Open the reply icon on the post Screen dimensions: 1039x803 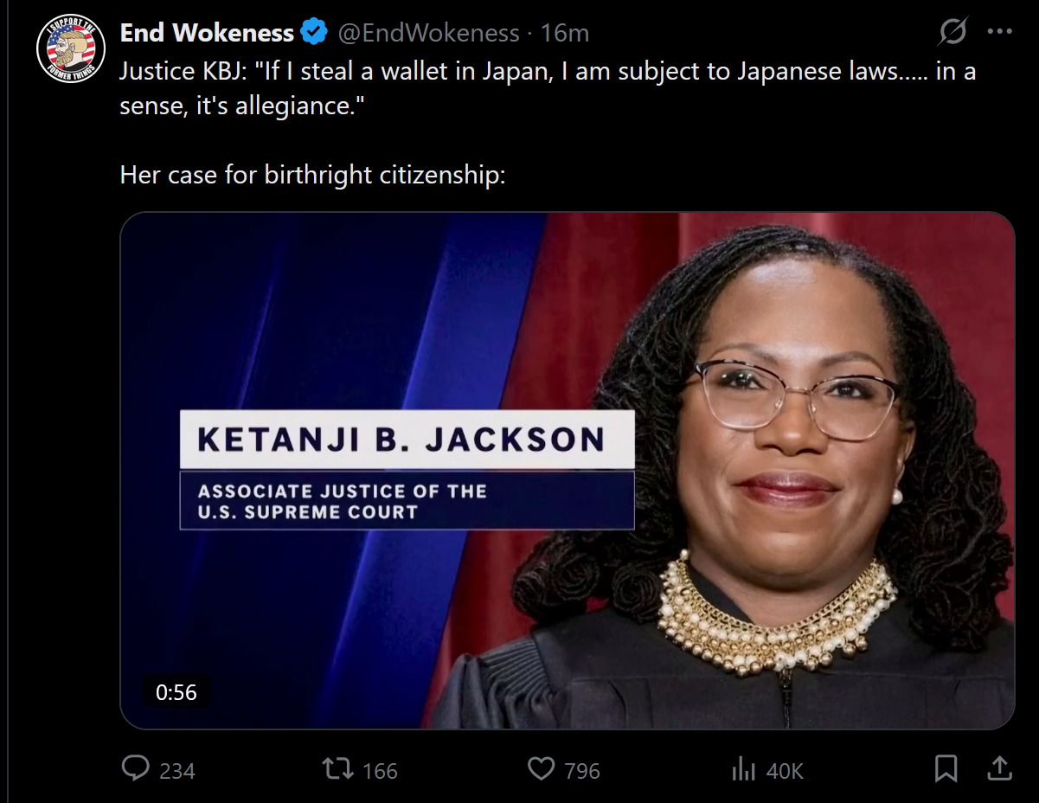click(x=136, y=768)
